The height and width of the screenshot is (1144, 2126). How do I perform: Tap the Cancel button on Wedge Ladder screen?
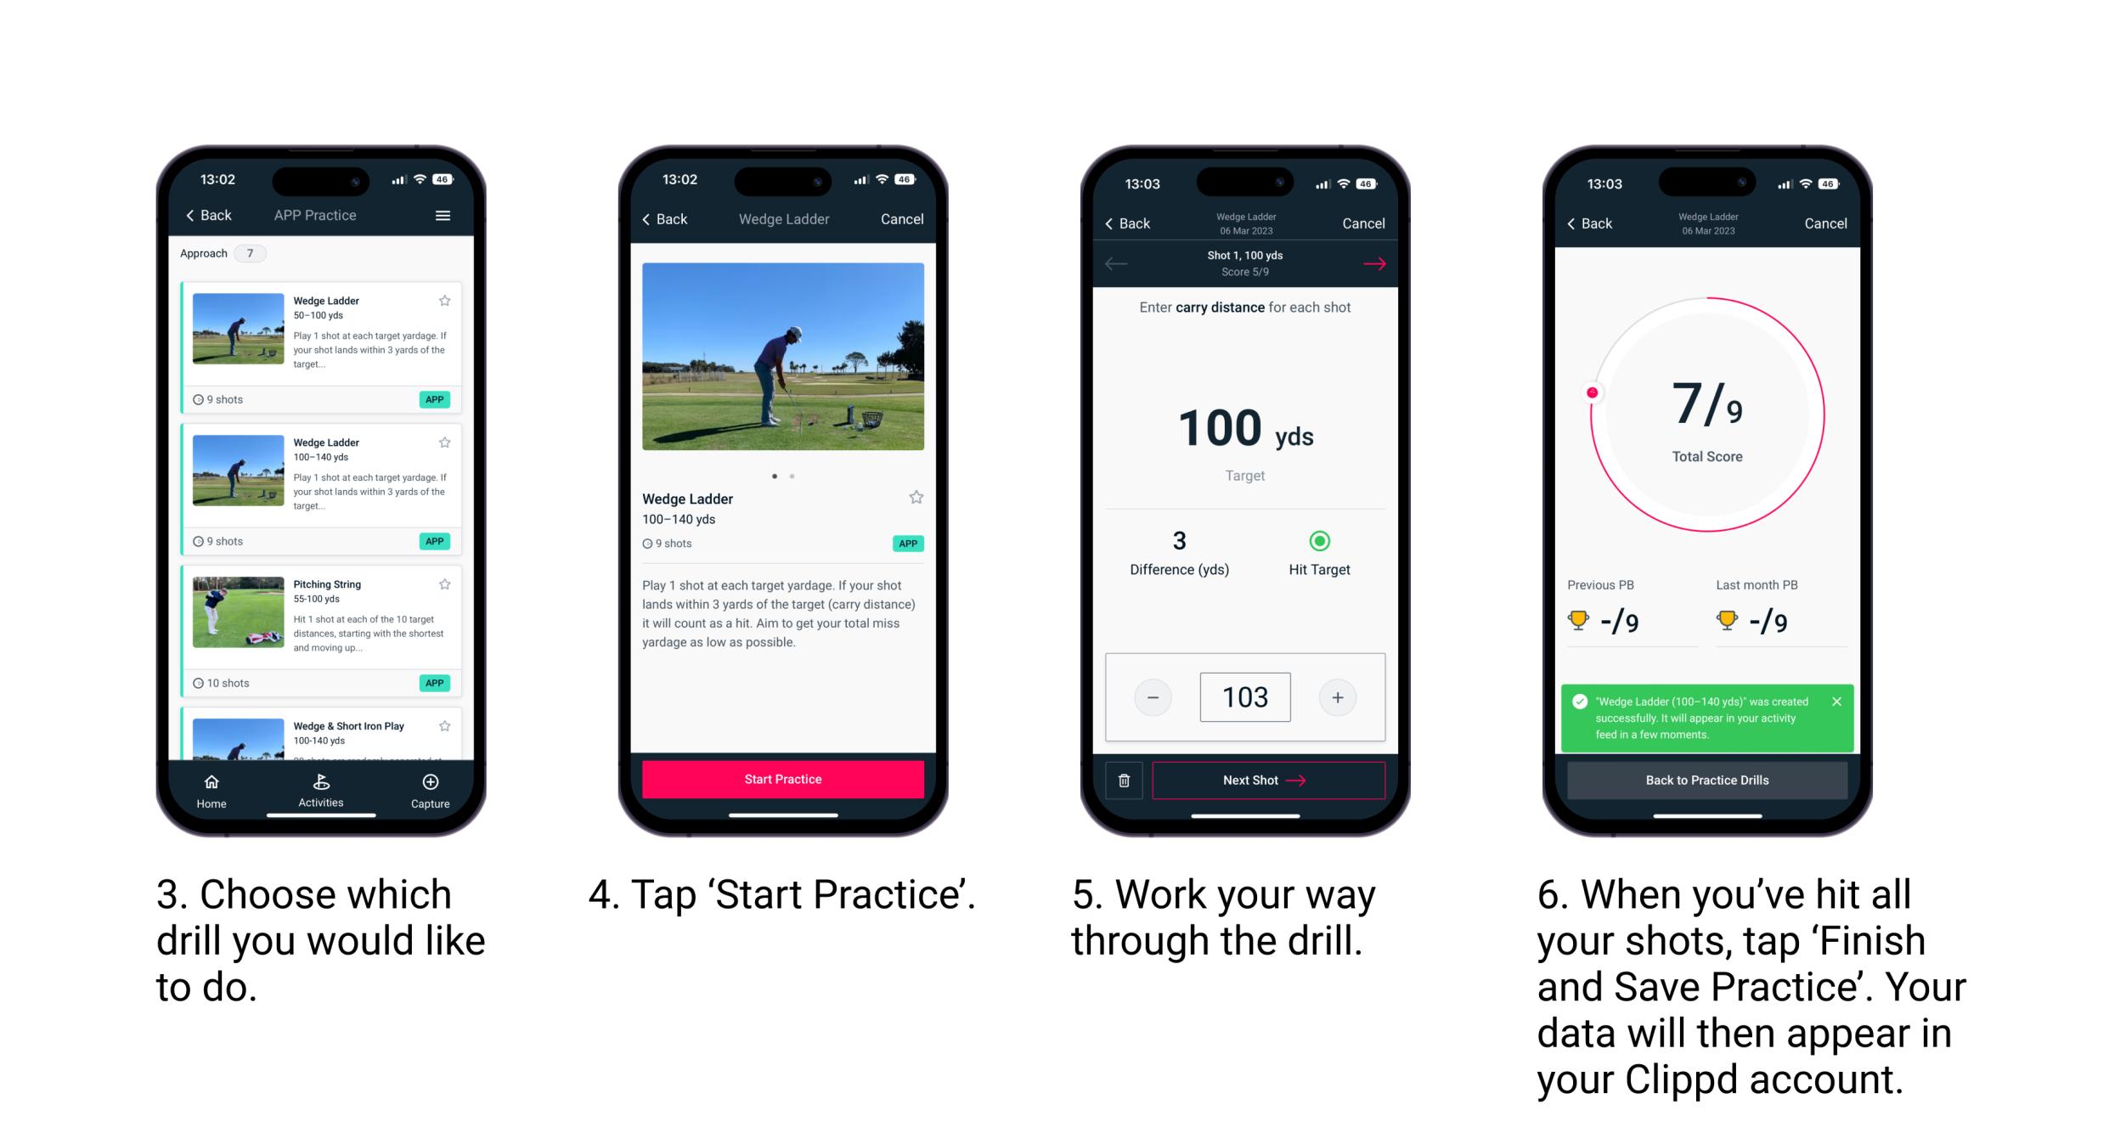tap(903, 221)
